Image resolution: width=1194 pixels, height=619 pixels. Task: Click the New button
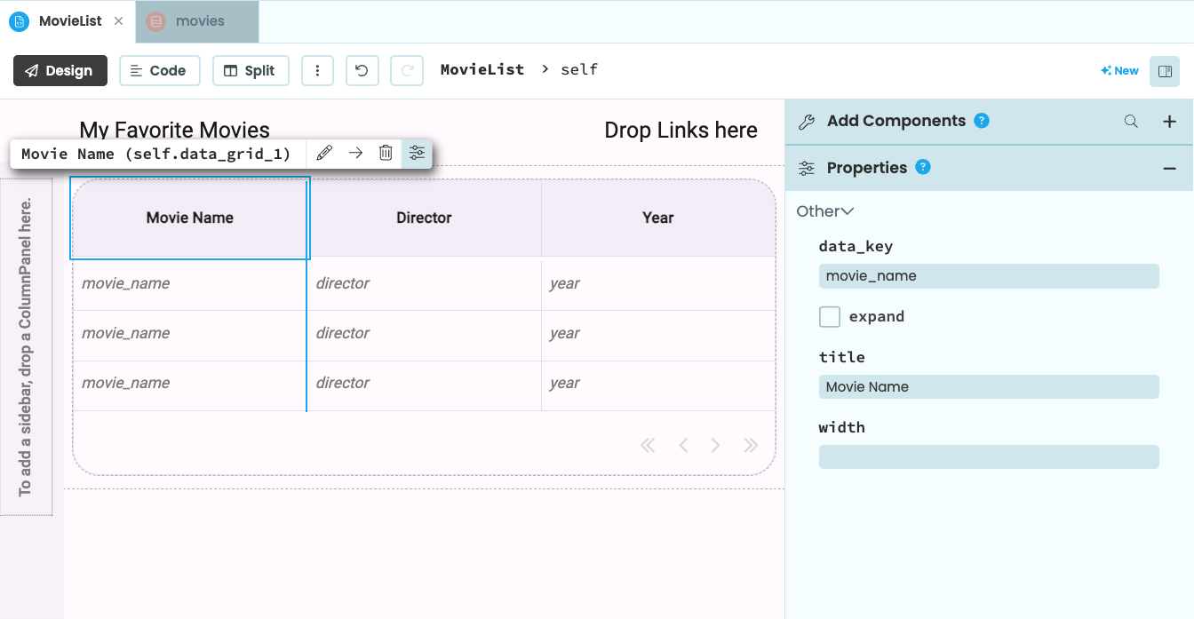[x=1119, y=71]
